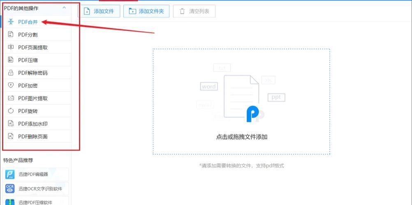Click the *请添加需要转换的文件 hint text
Image resolution: width=412 pixels, height=205 pixels.
(242, 166)
